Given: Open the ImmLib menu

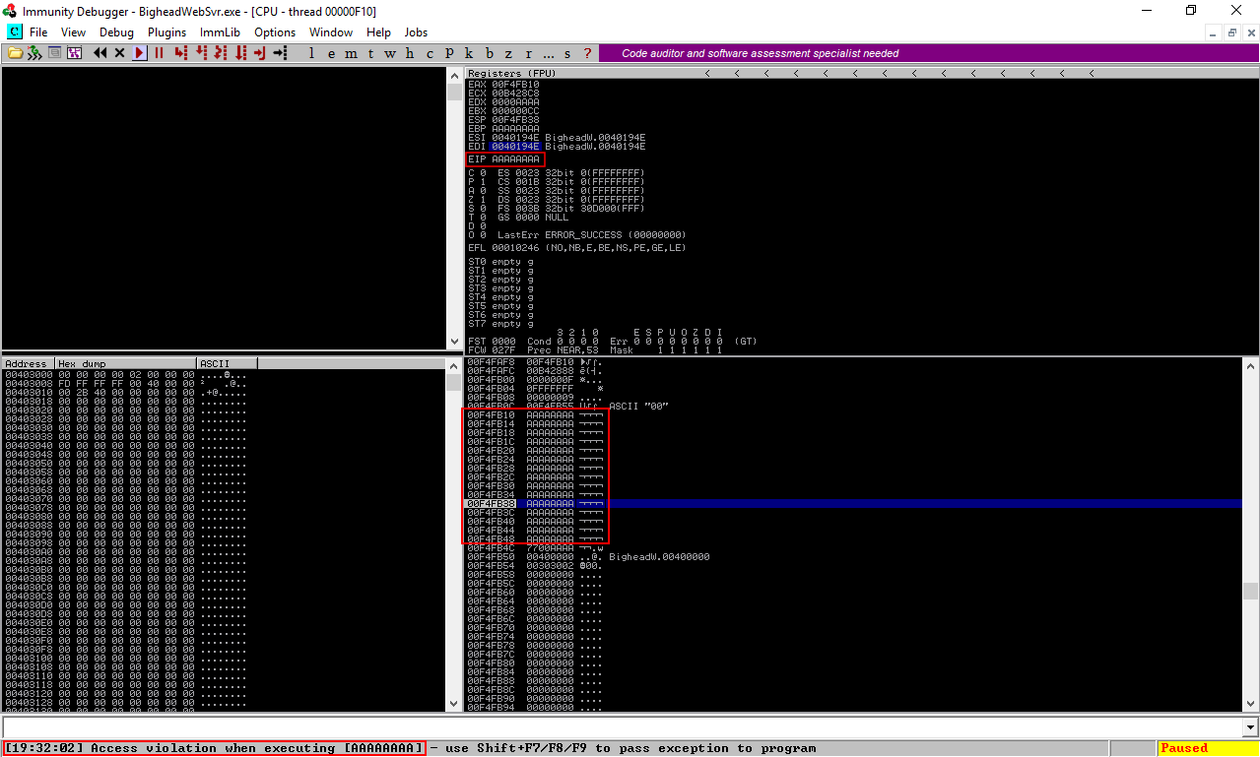Looking at the screenshot, I should pyautogui.click(x=220, y=32).
